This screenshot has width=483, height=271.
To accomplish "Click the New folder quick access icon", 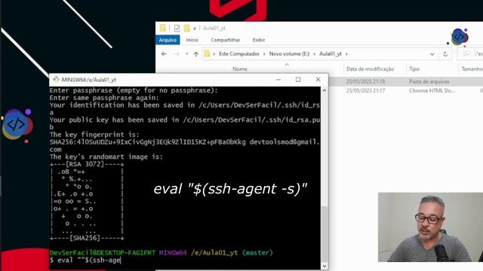I will [x=186, y=29].
